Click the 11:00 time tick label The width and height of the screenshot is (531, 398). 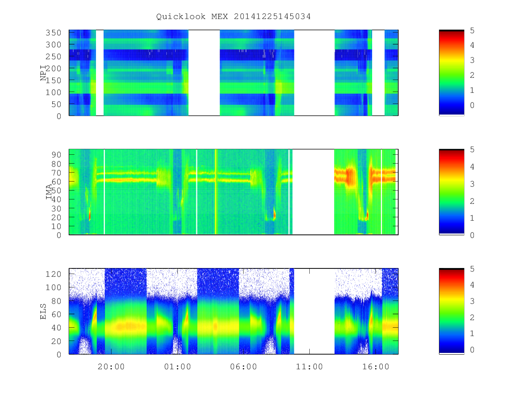click(309, 367)
